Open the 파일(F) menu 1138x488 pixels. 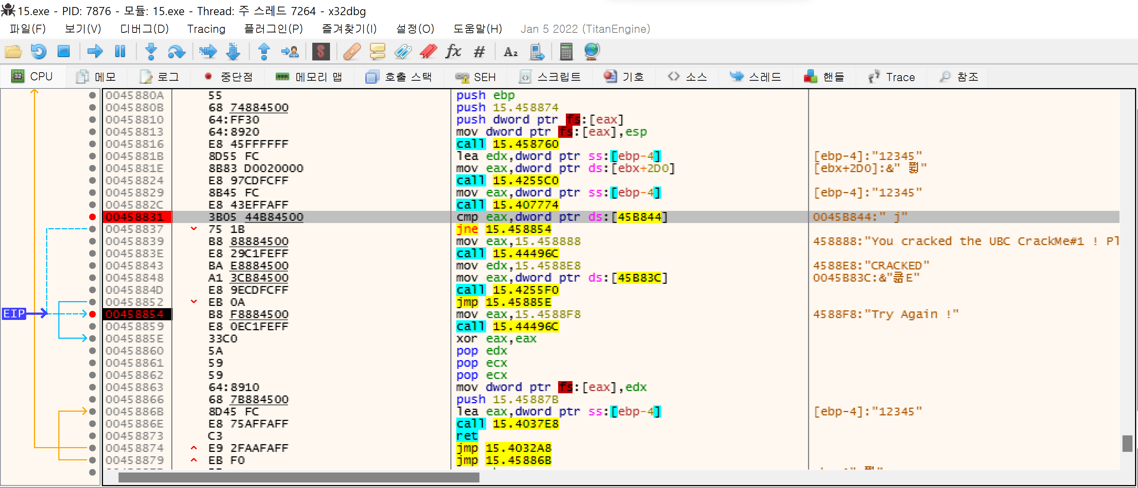28,29
